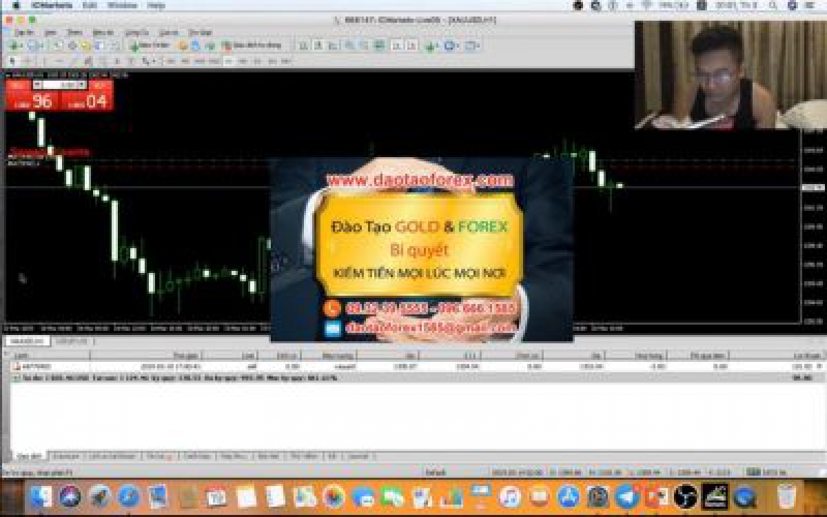Viewport: 827px width, 517px height.
Task: Open the arrows objects dropdown
Action: [147, 61]
